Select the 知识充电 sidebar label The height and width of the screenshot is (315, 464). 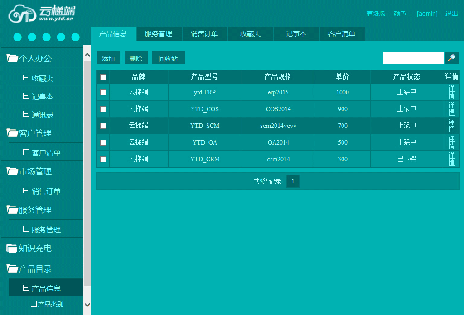(35, 248)
